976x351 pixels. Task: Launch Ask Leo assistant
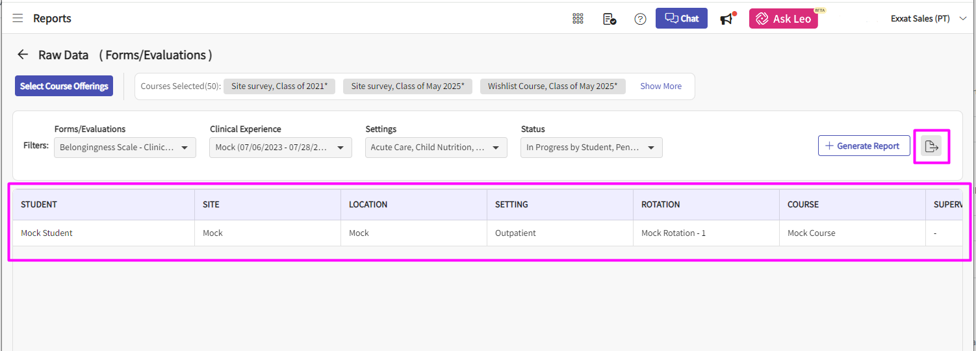(783, 19)
